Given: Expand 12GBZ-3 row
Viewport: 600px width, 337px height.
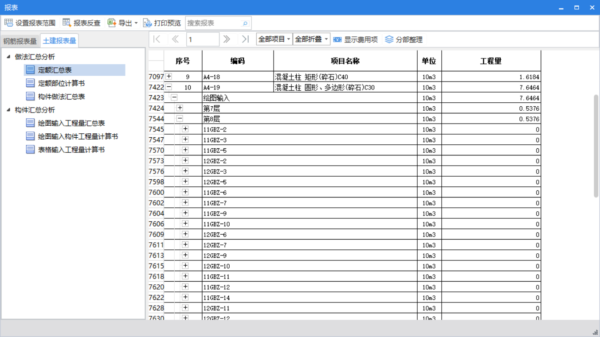Looking at the screenshot, I should [185, 171].
